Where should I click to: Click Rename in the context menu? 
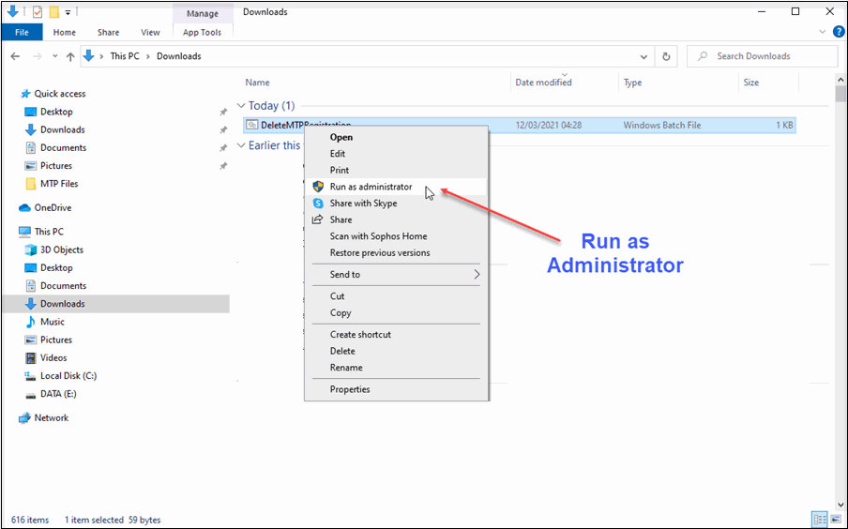[x=346, y=368]
